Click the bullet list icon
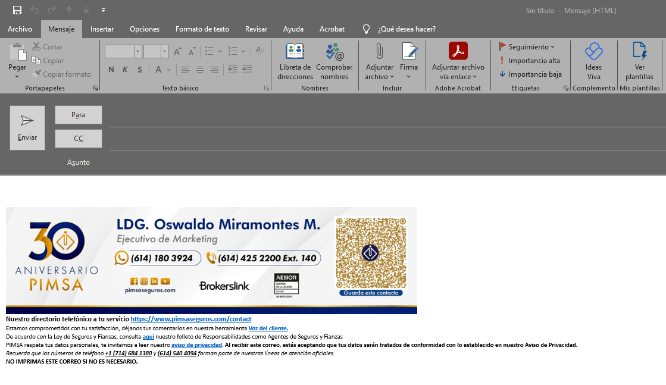This screenshot has width=666, height=385. 209,51
